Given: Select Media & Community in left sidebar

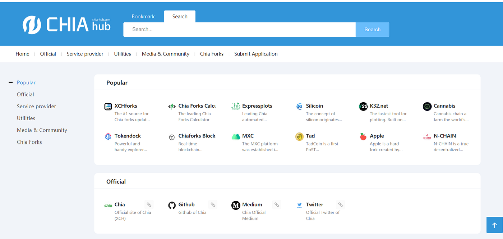Looking at the screenshot, I should (42, 130).
